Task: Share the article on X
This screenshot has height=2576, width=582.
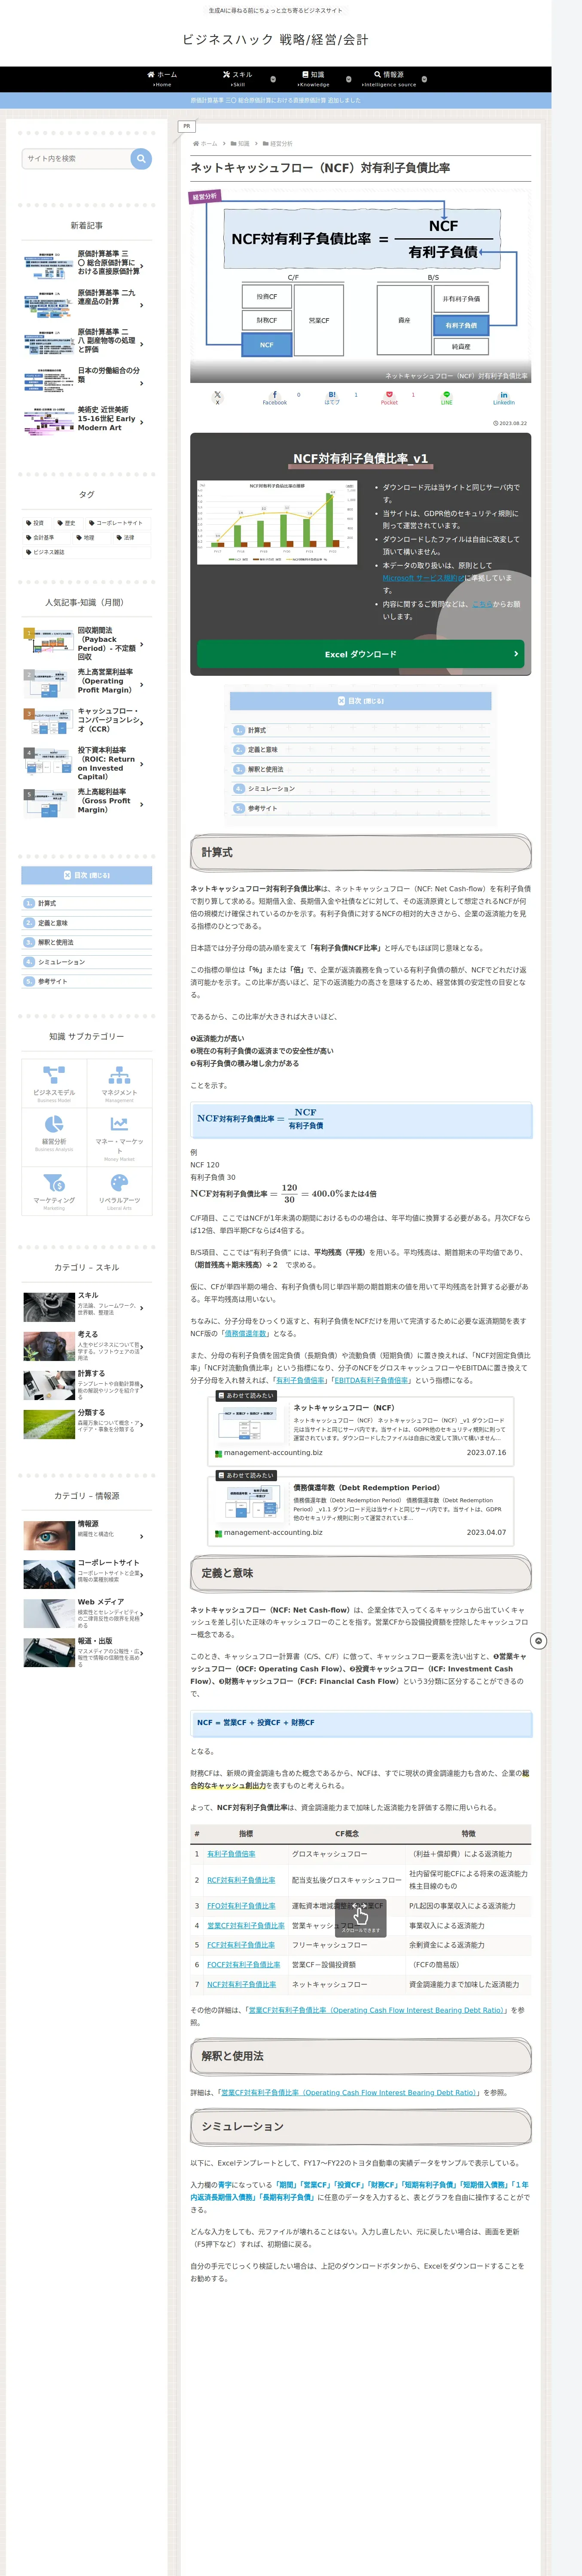Action: click(217, 397)
